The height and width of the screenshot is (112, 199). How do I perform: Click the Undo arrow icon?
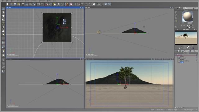(39, 4)
